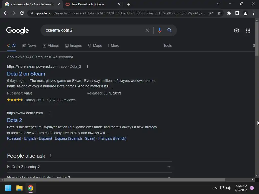Share this page from address bar
Image resolution: width=259 pixels, height=194 pixels.
point(211,13)
